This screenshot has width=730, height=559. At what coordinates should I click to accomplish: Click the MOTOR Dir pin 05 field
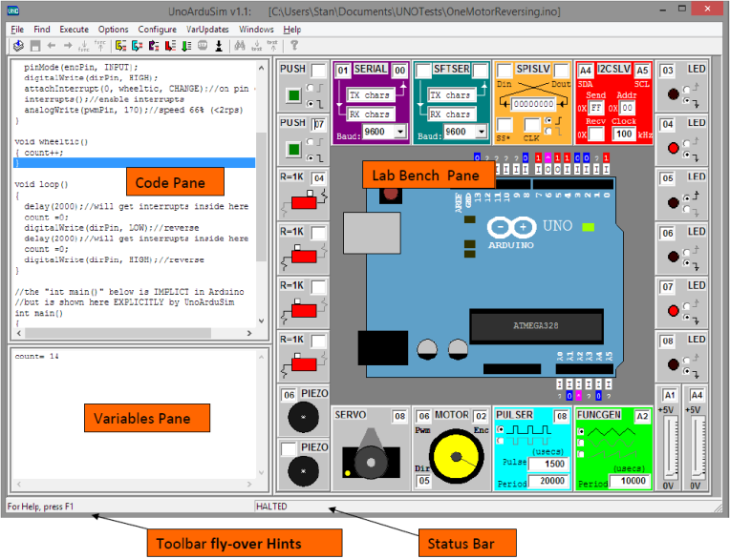coord(424,481)
